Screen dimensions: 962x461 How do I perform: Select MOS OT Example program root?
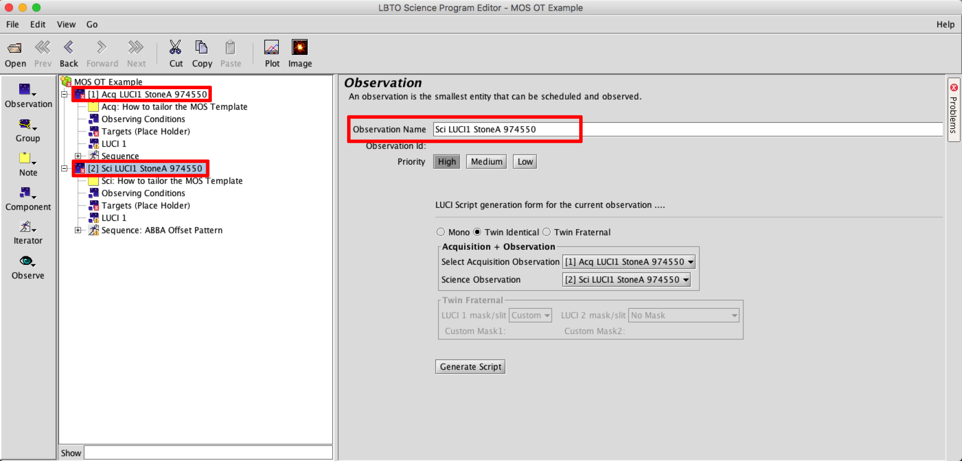click(x=108, y=82)
